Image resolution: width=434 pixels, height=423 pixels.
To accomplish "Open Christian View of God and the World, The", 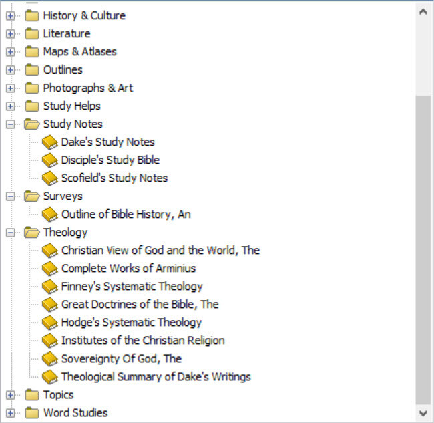I will click(160, 251).
